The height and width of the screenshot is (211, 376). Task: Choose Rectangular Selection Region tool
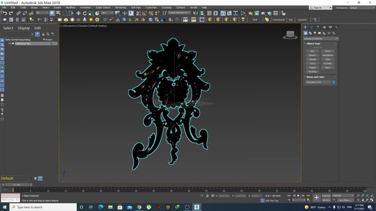click(x=65, y=13)
